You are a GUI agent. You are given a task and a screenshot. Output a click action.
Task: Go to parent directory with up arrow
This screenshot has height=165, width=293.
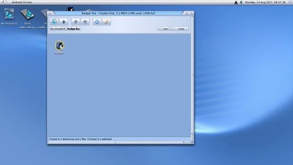(x=64, y=22)
